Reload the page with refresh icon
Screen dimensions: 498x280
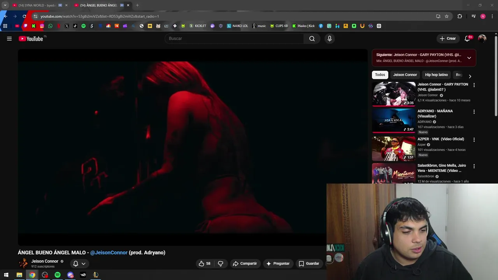click(x=24, y=16)
